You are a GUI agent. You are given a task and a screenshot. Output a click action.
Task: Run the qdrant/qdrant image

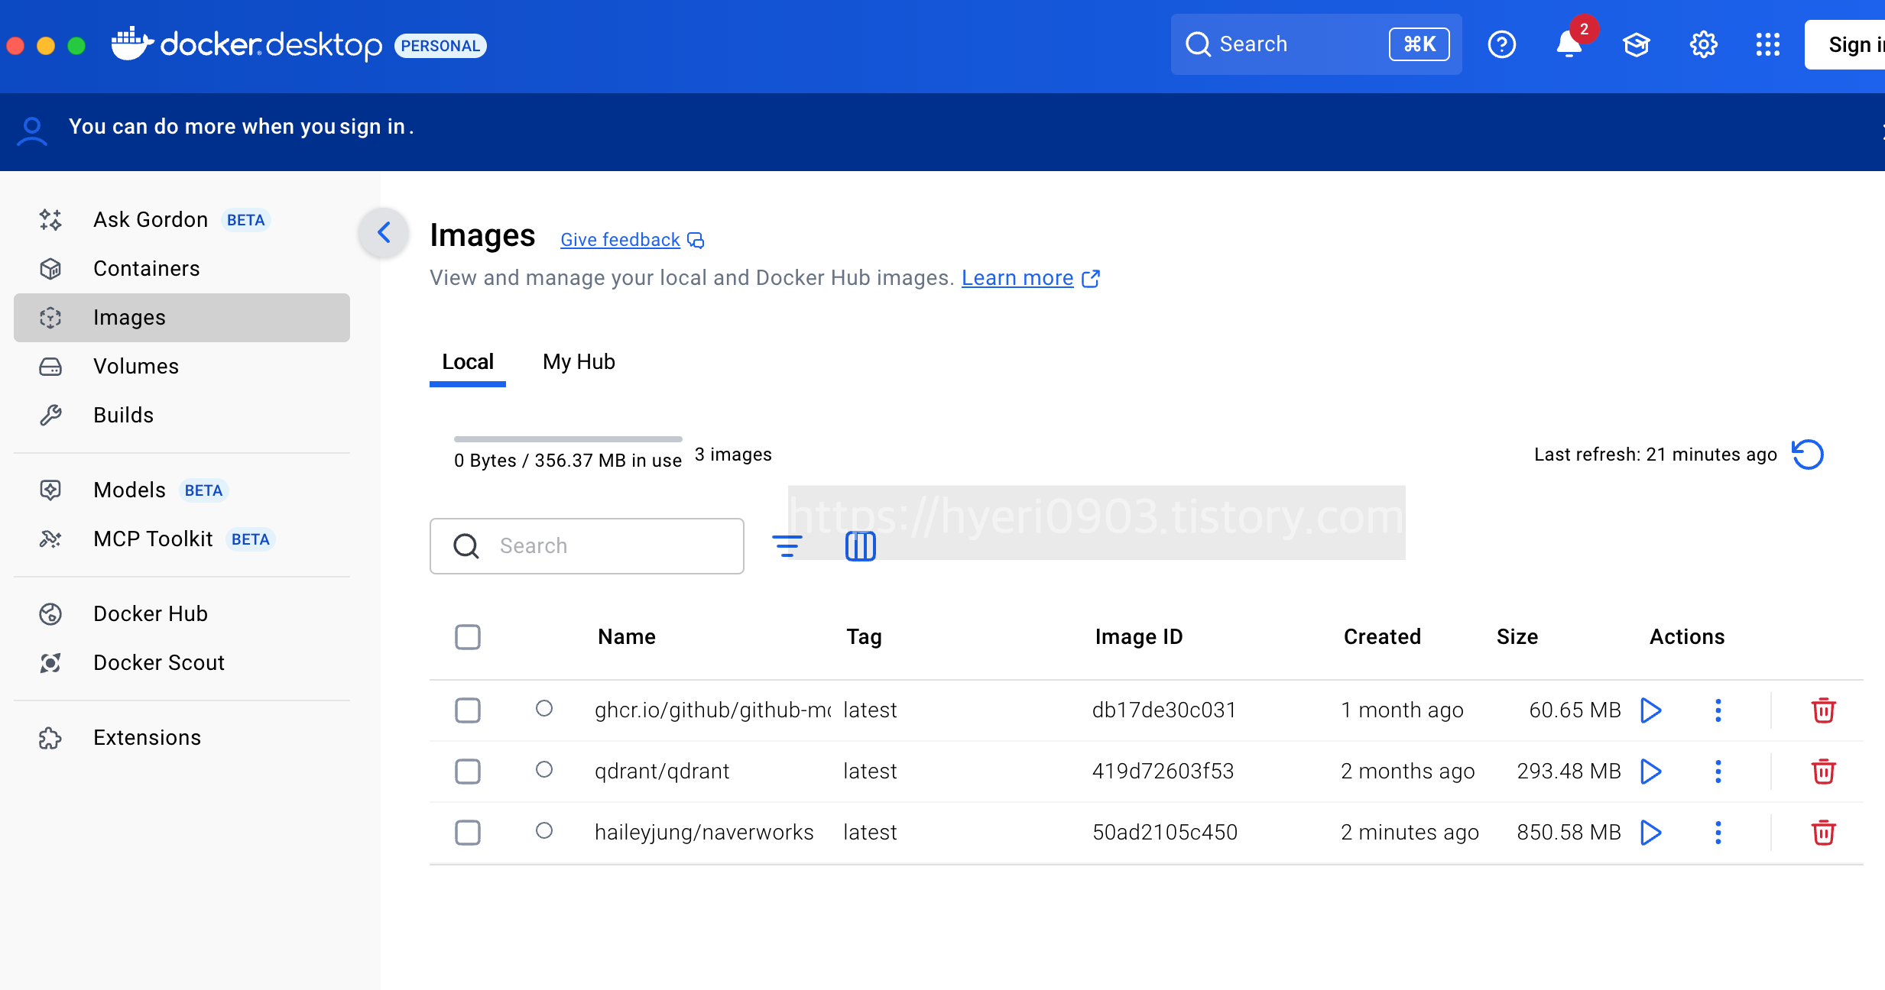coord(1651,772)
